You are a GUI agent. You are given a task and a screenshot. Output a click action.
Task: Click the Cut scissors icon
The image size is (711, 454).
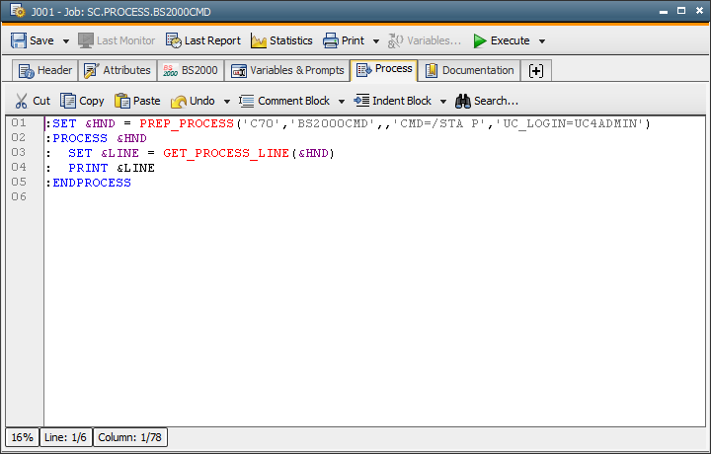click(x=21, y=101)
